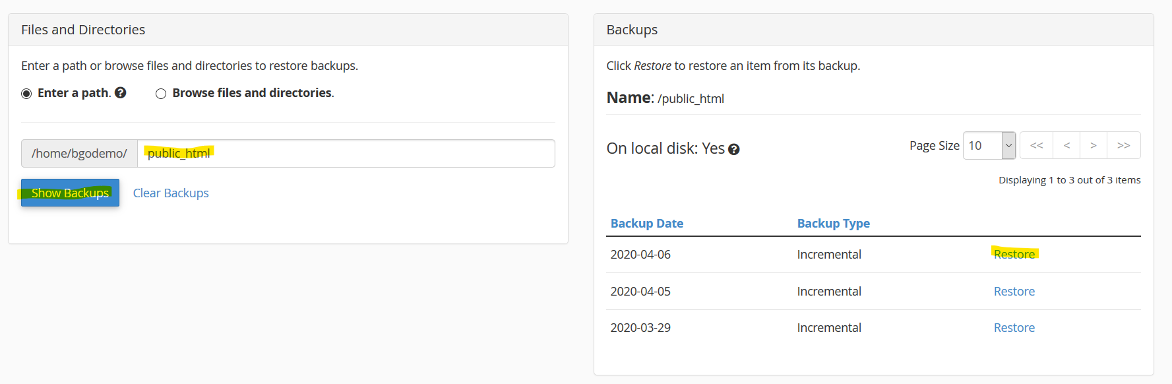This screenshot has width=1172, height=384.
Task: Click the /home/bgodemo/ path prefix label
Action: tap(79, 153)
